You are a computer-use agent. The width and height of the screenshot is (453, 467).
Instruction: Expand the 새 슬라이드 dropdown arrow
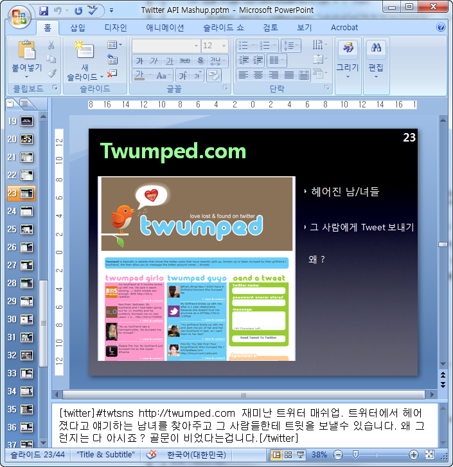102,77
